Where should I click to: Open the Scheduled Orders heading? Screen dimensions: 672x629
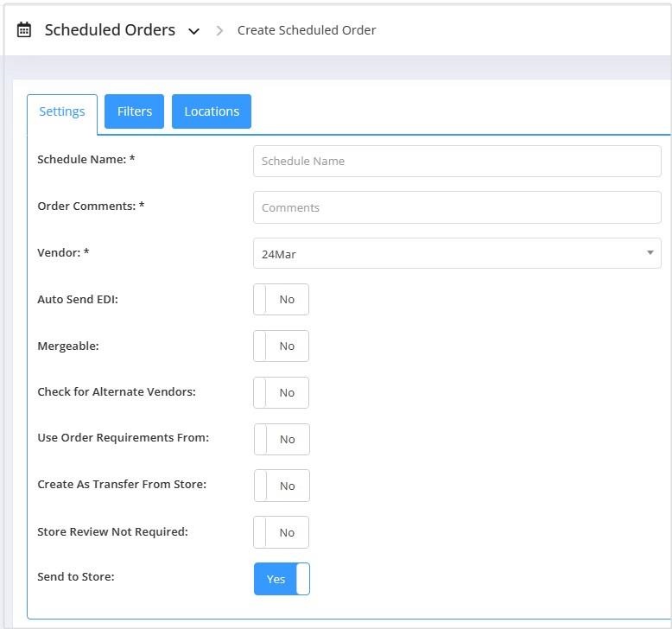point(110,30)
